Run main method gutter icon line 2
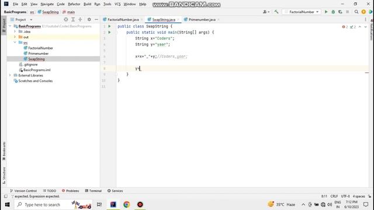 (x=109, y=32)
